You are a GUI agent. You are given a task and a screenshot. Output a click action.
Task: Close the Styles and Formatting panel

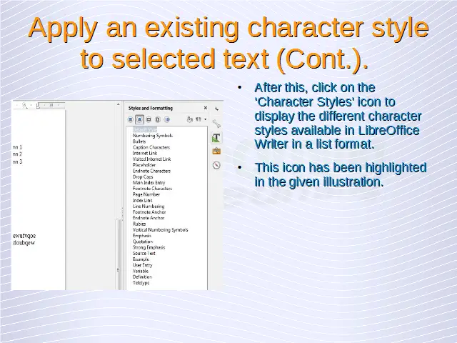206,108
